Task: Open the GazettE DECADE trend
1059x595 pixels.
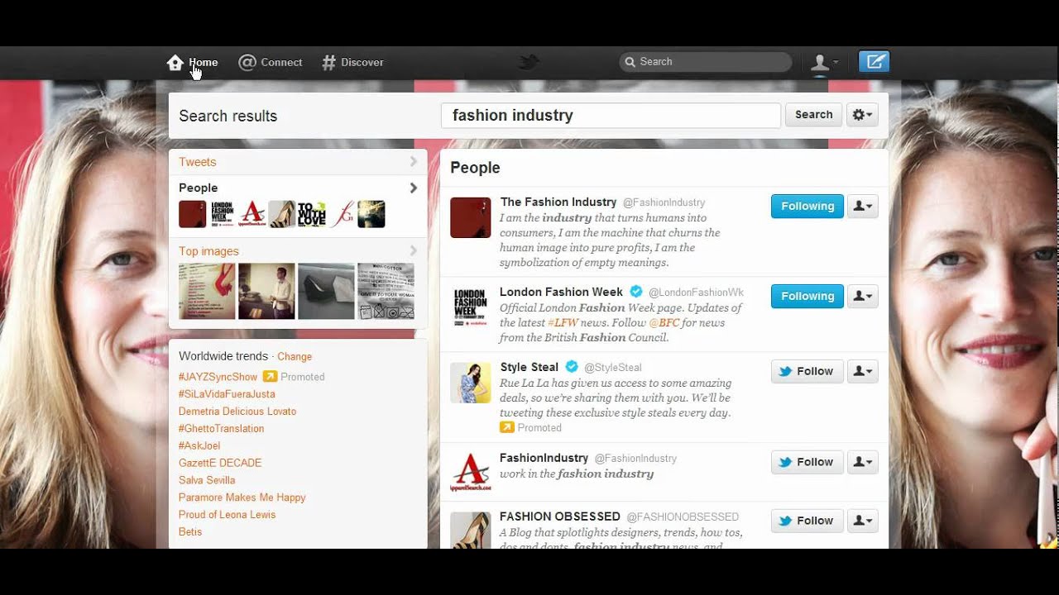Action: (220, 463)
